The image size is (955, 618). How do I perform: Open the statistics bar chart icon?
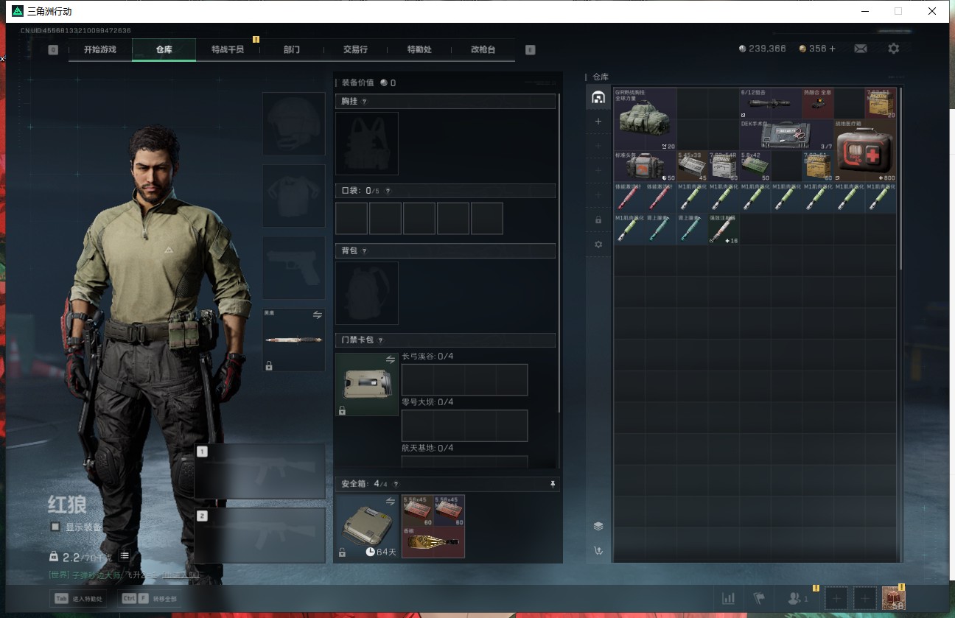pos(728,599)
